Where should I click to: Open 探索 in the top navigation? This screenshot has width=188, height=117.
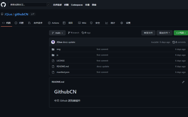coord(94,5)
